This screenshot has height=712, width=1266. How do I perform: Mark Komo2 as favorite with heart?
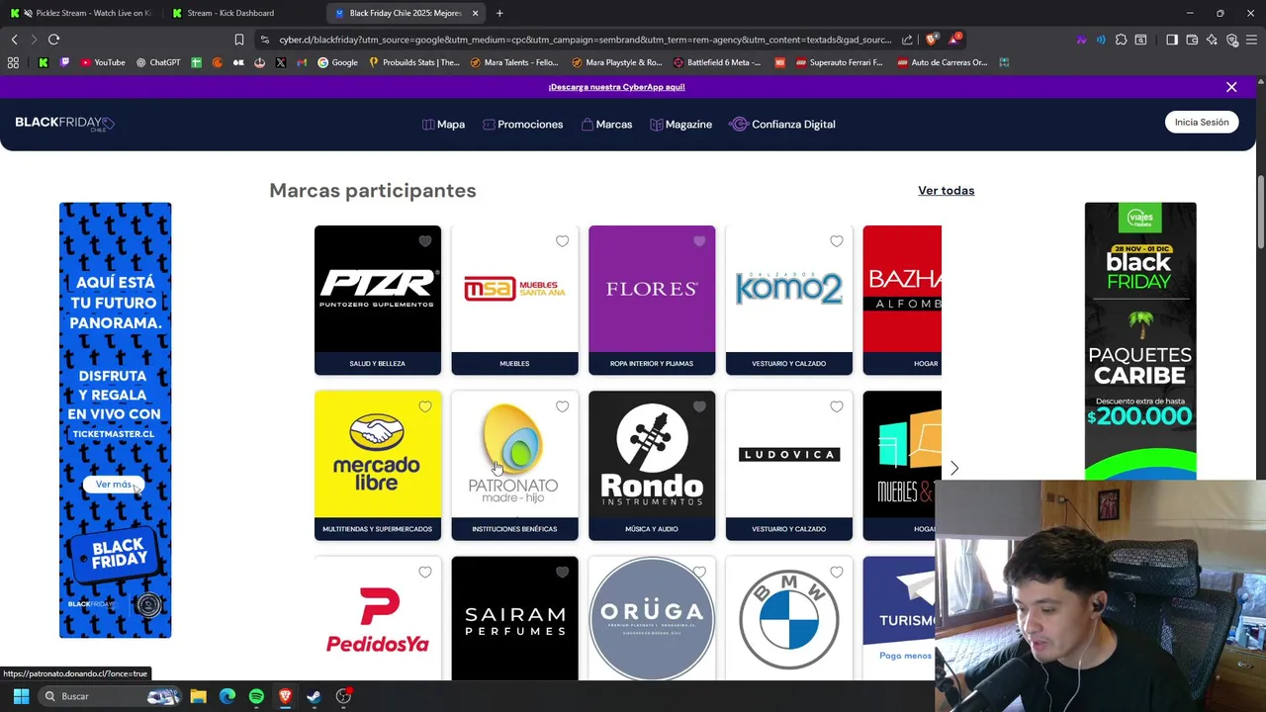837,241
